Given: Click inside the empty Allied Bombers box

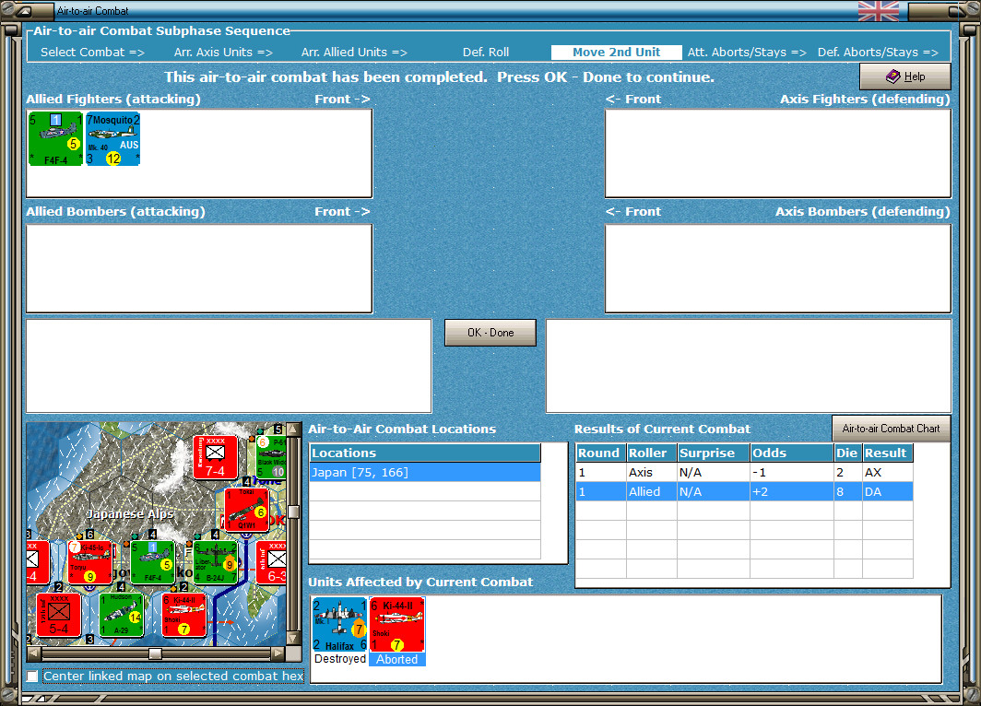Looking at the screenshot, I should [x=199, y=268].
